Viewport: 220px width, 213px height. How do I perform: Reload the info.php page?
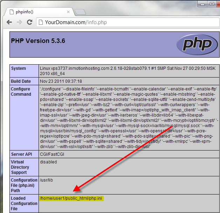(30, 22)
